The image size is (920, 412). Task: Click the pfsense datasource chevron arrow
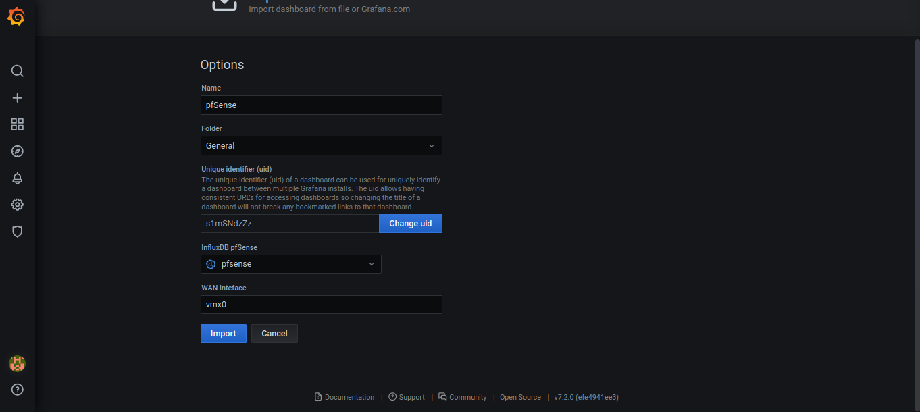point(372,264)
